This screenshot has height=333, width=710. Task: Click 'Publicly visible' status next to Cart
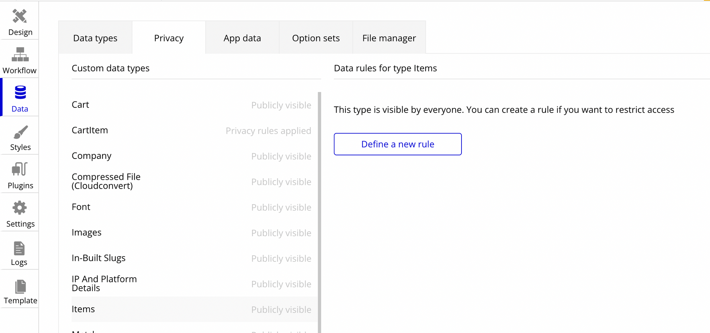coord(281,105)
